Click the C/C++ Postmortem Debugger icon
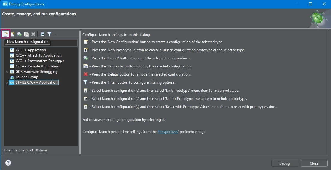This screenshot has width=331, height=170. tap(12, 61)
